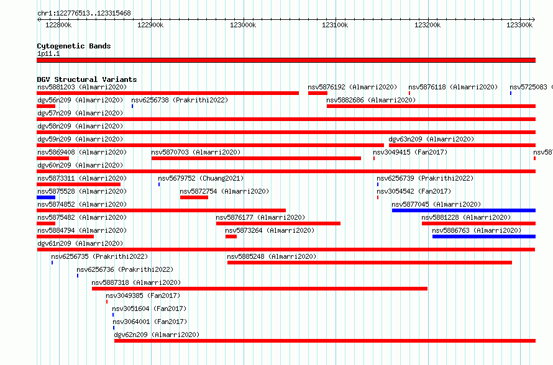Click the dgv58n209 (Almarri2020) label
The image size is (553, 365).
[x=80, y=126]
